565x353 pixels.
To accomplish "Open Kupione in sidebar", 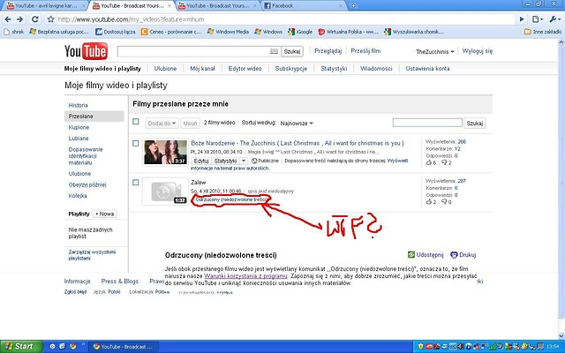I will pos(79,127).
